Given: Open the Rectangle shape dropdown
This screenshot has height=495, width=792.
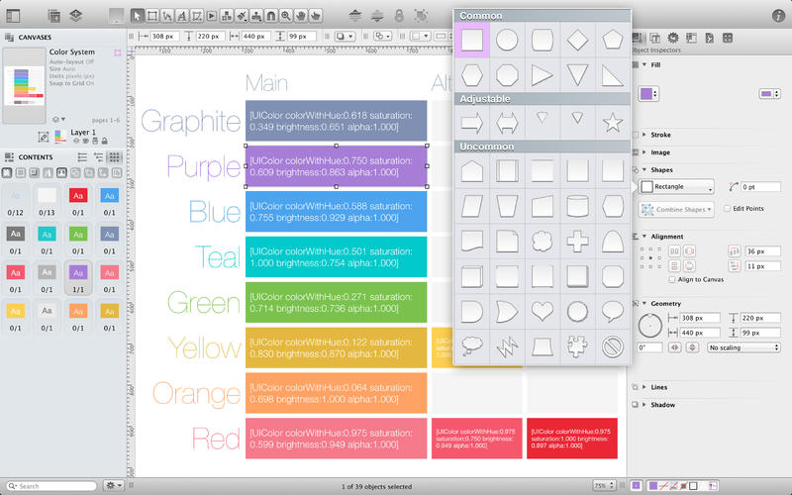Looking at the screenshot, I should point(677,187).
